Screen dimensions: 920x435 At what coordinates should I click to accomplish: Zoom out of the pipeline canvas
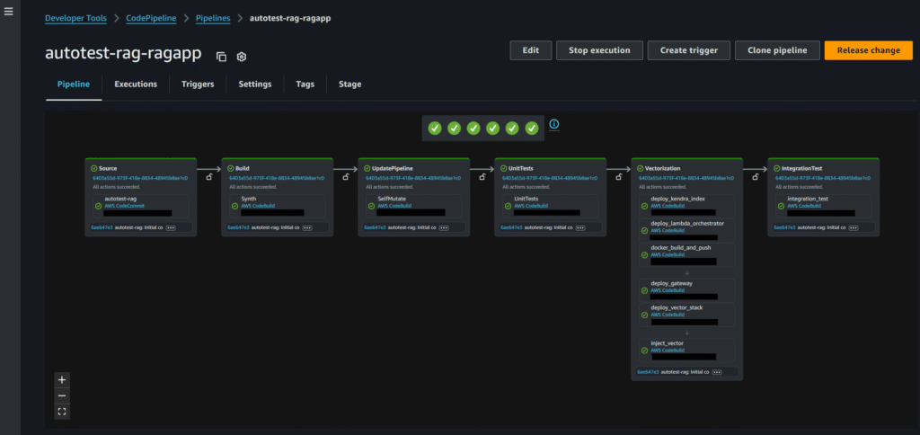click(61, 395)
